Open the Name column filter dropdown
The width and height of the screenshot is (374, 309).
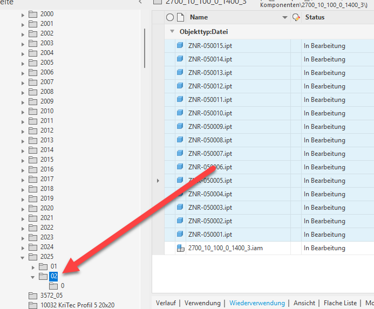click(x=285, y=18)
